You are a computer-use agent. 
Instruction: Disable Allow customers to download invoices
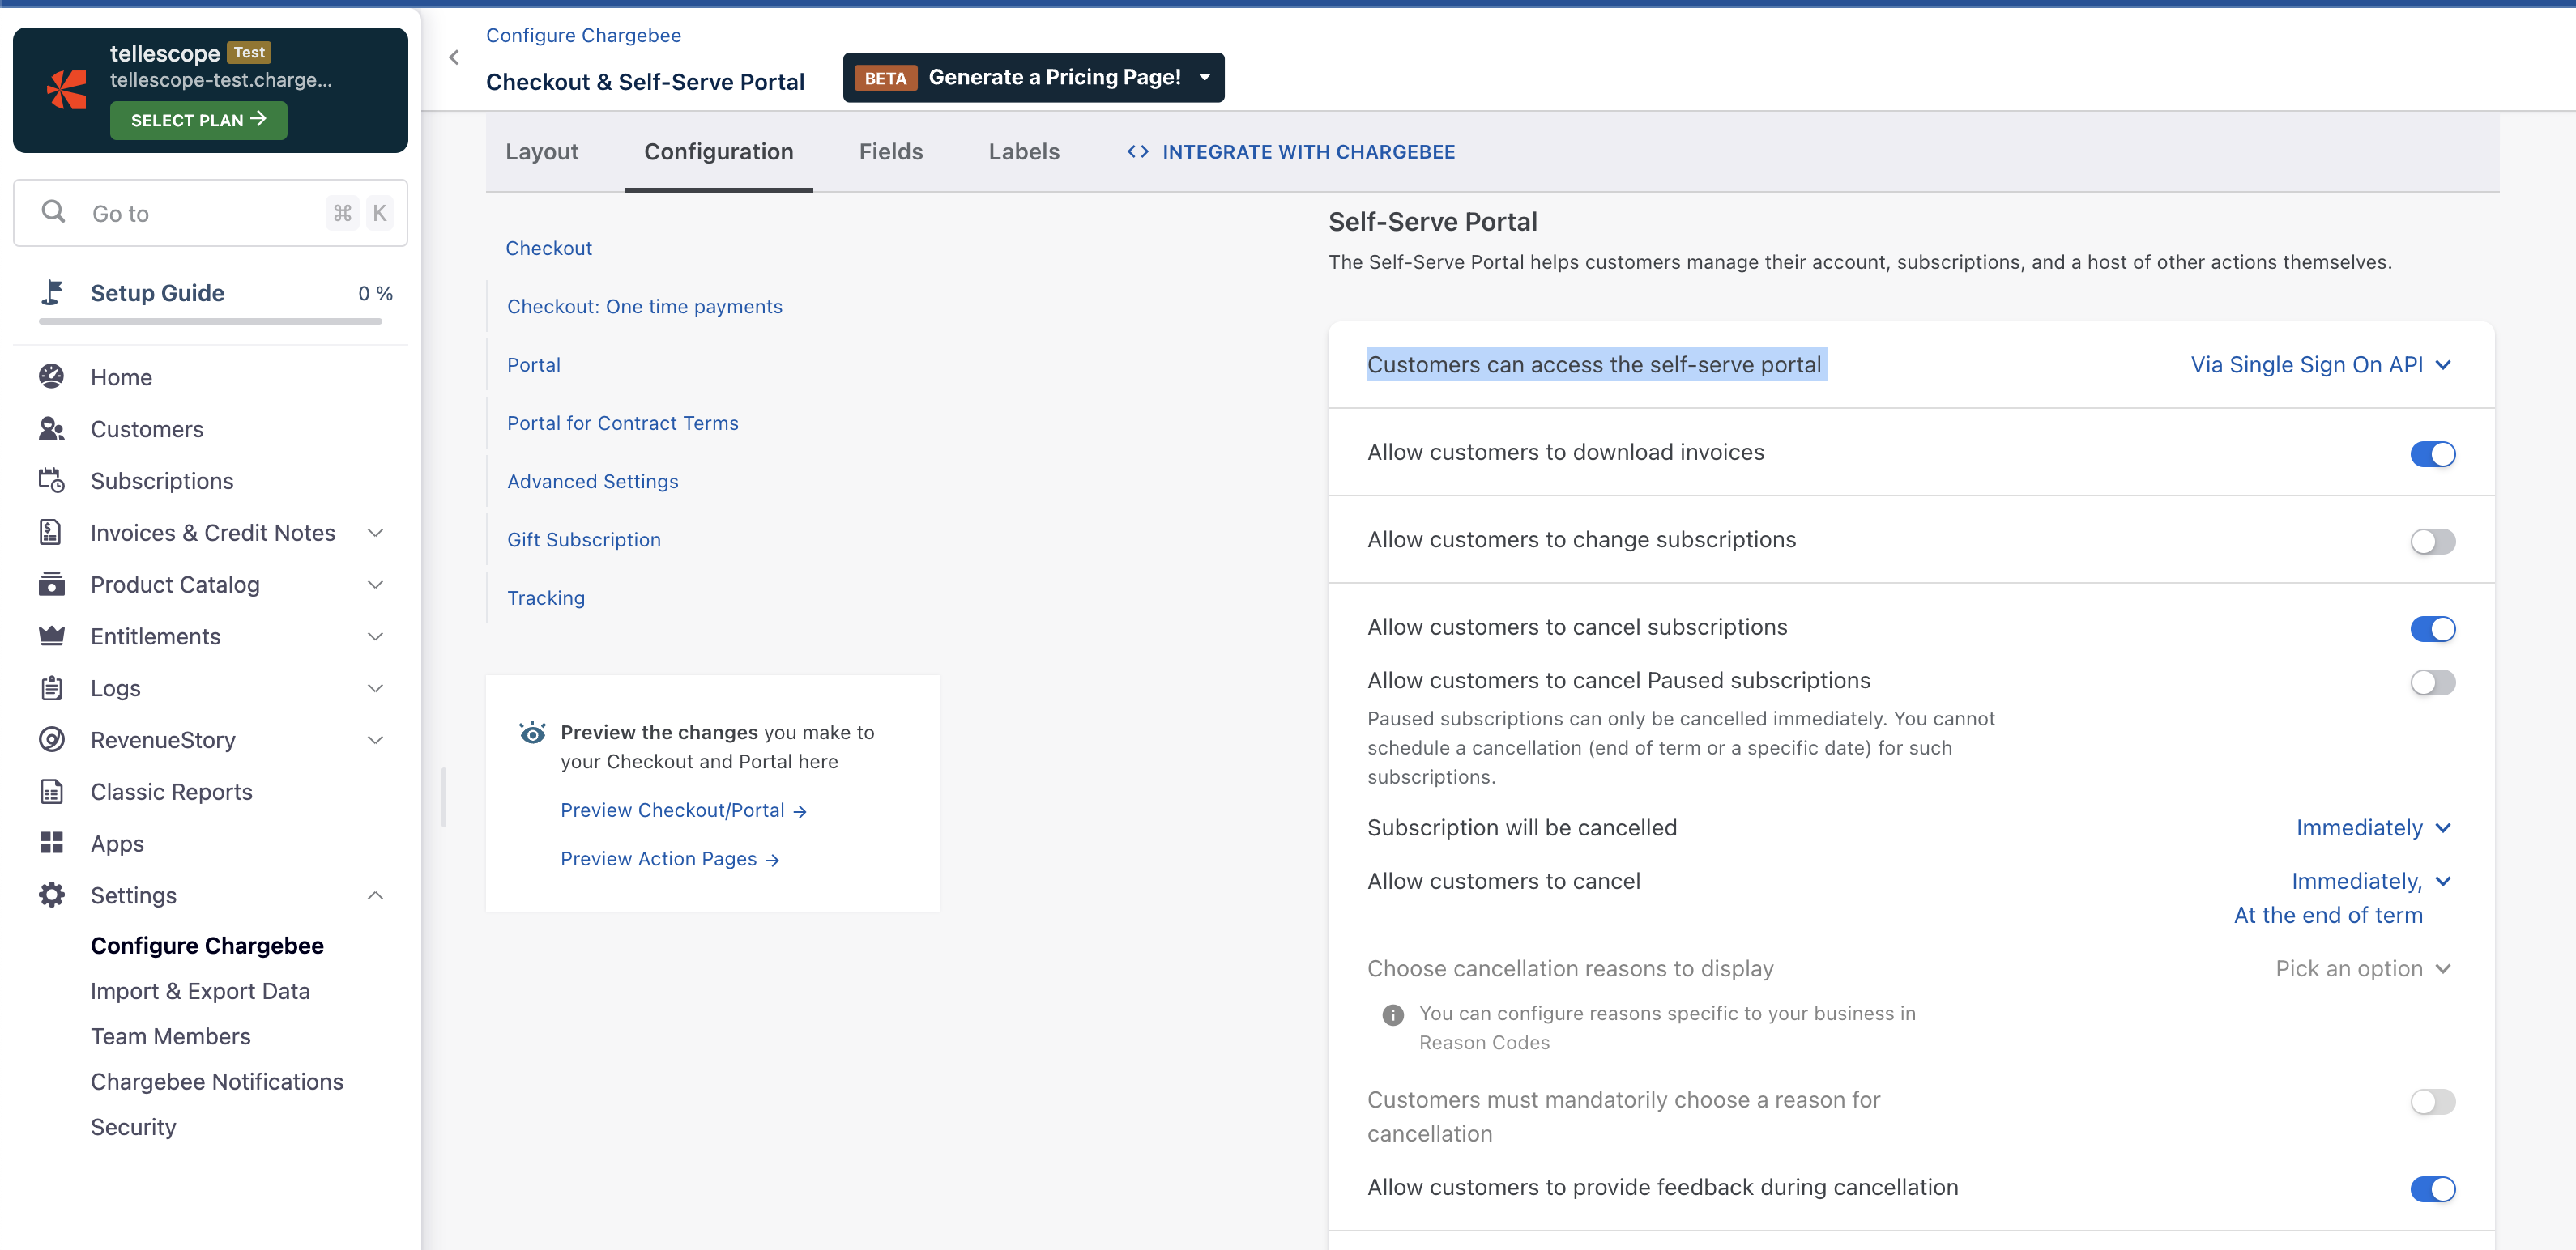[x=2432, y=453]
